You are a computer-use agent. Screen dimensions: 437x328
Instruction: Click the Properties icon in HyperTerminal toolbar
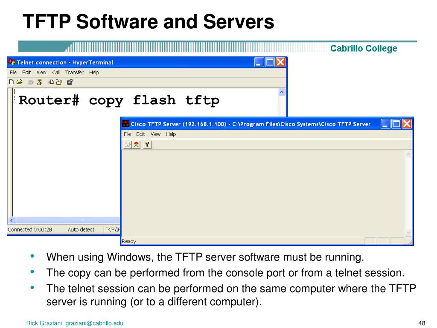[x=70, y=82]
